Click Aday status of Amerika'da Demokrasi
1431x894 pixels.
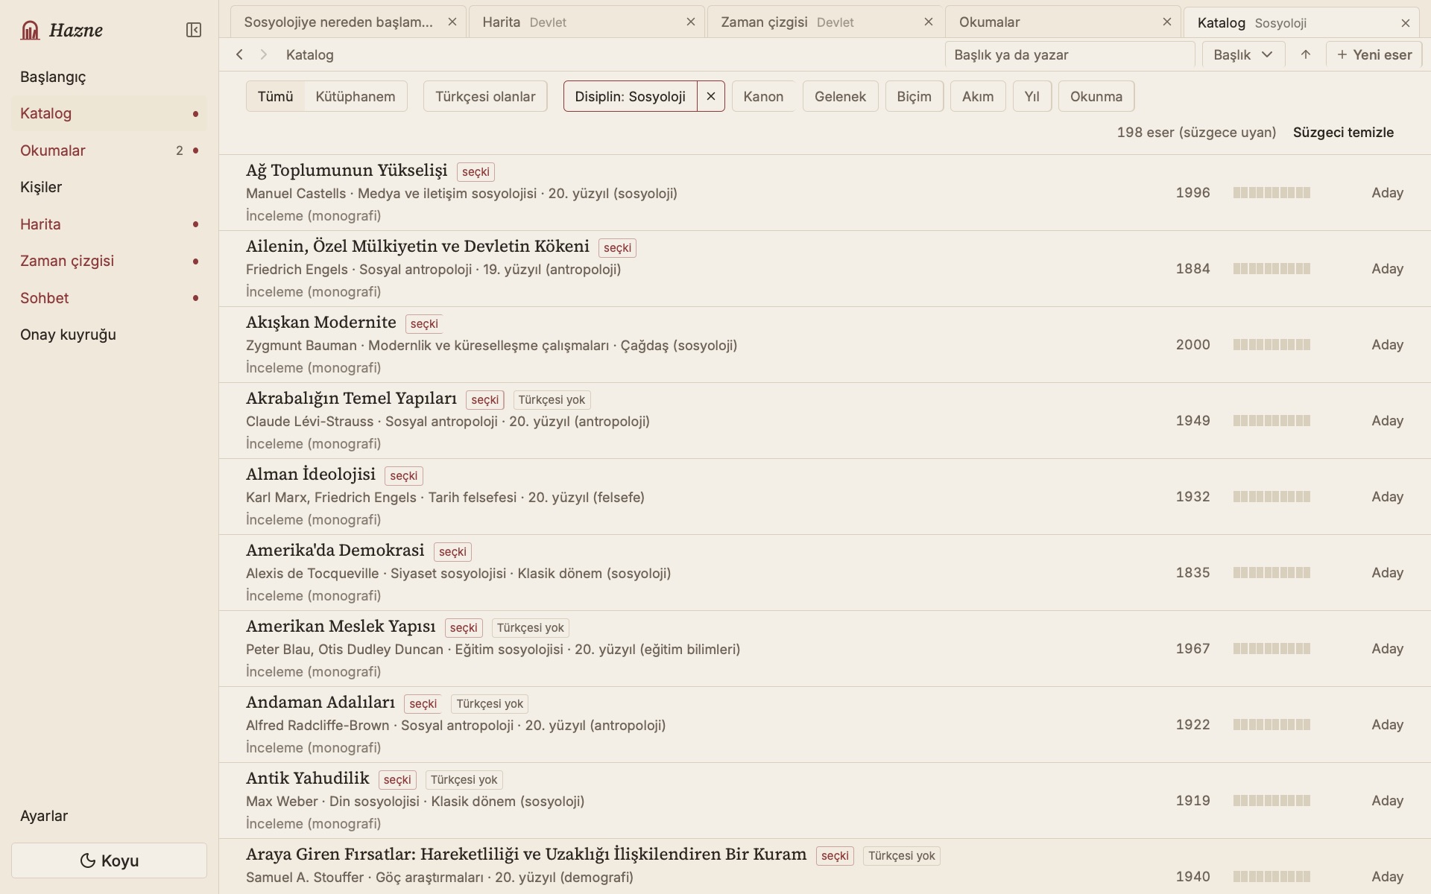tap(1387, 573)
